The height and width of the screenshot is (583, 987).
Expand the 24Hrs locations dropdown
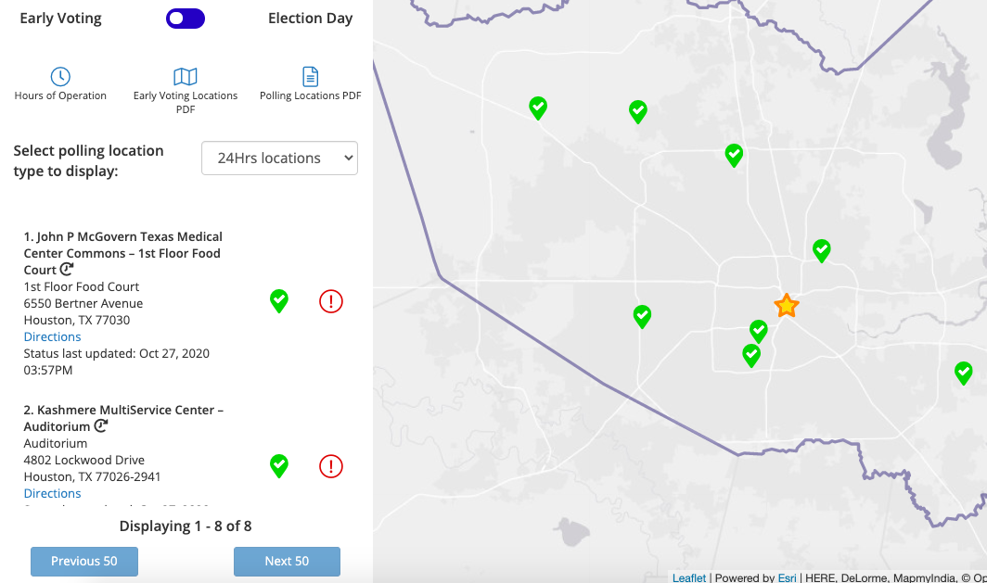279,158
